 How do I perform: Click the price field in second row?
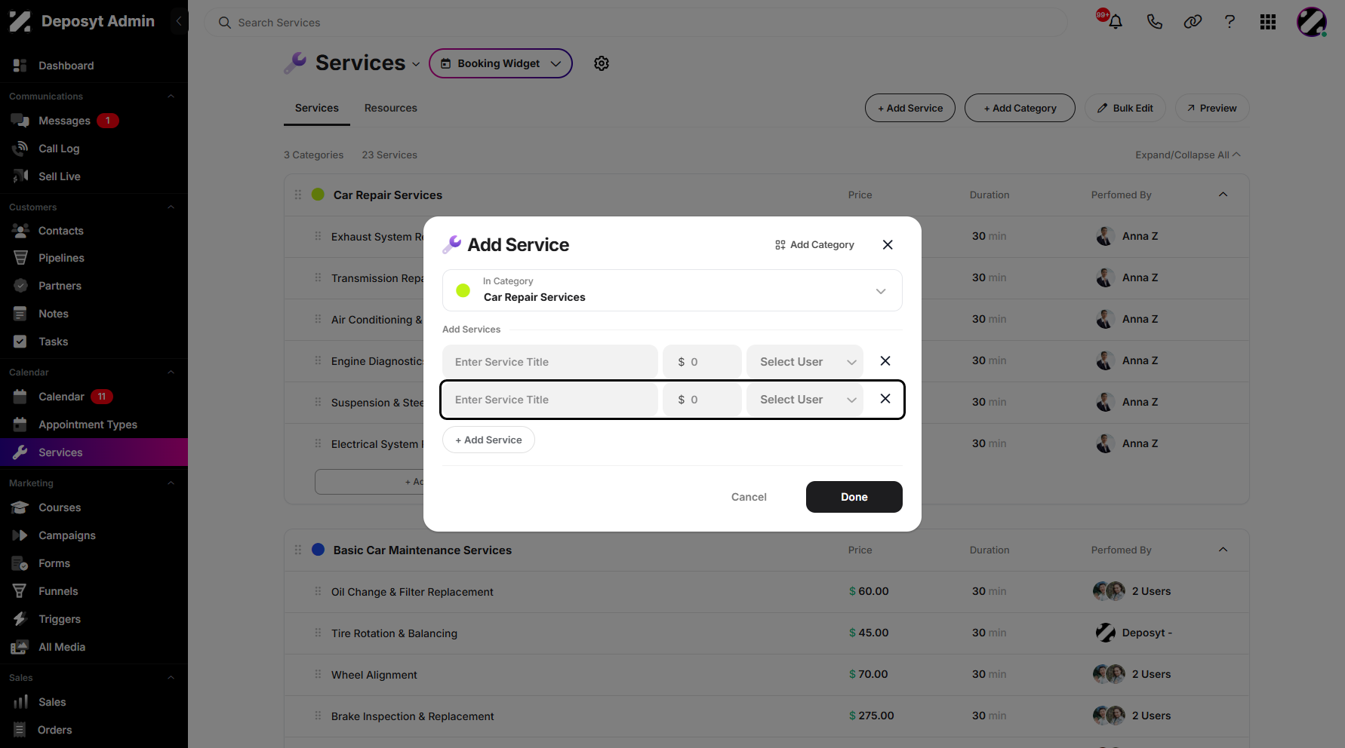coord(702,400)
